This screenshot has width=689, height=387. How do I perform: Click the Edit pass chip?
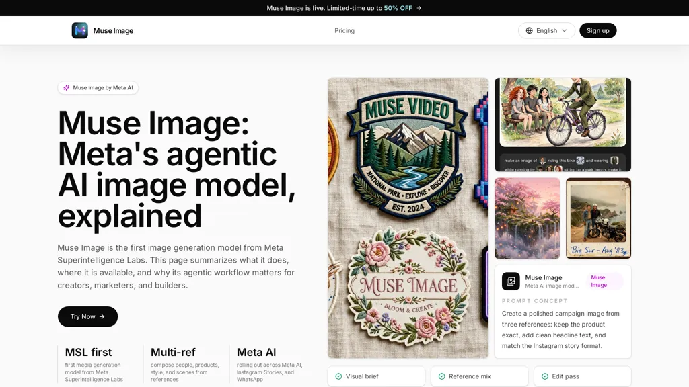coord(583,376)
